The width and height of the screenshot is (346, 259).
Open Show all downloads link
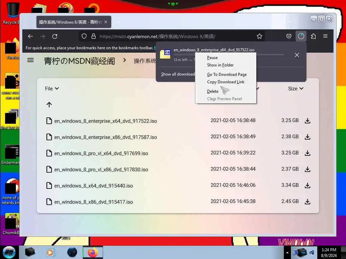178,74
